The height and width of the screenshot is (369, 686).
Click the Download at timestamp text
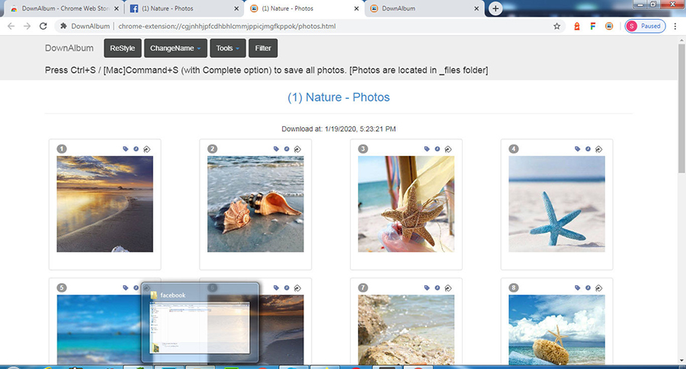[x=338, y=129]
